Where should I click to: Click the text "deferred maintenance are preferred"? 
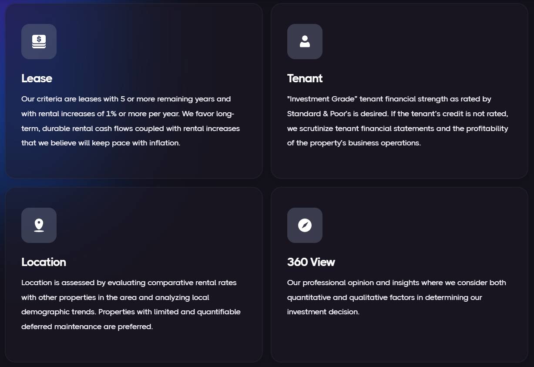pyautogui.click(x=87, y=327)
